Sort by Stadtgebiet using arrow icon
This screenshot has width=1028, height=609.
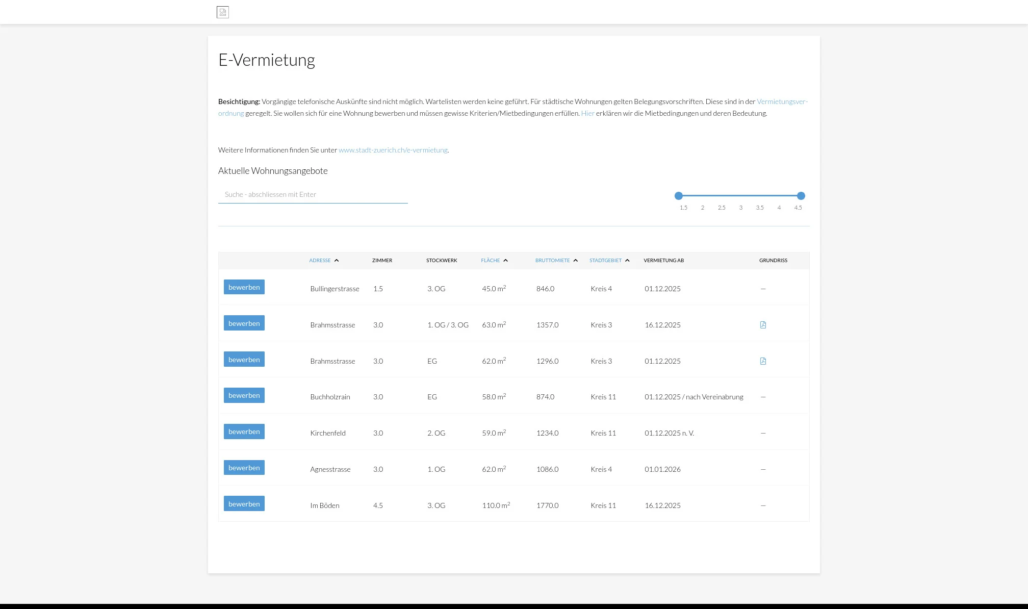(x=627, y=261)
